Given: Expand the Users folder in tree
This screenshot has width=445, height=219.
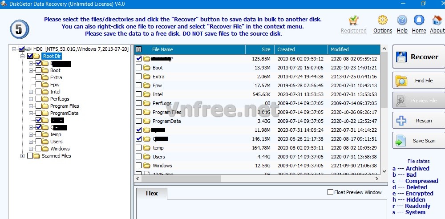Looking at the screenshot, I should tap(31, 142).
